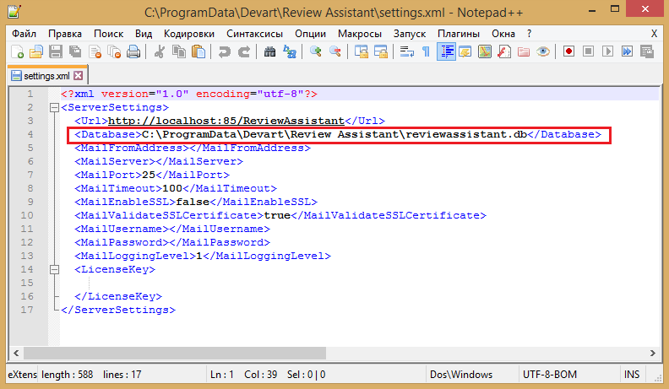Click UTF-8-BOM encoding in status bar

550,375
